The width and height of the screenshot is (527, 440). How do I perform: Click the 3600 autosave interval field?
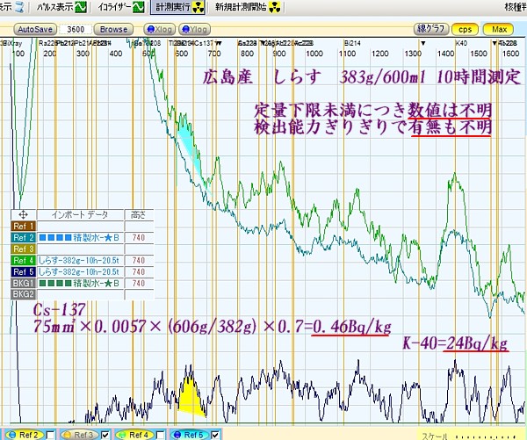click(76, 29)
